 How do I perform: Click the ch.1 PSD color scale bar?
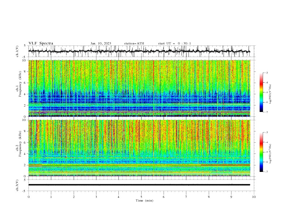click(x=261, y=92)
